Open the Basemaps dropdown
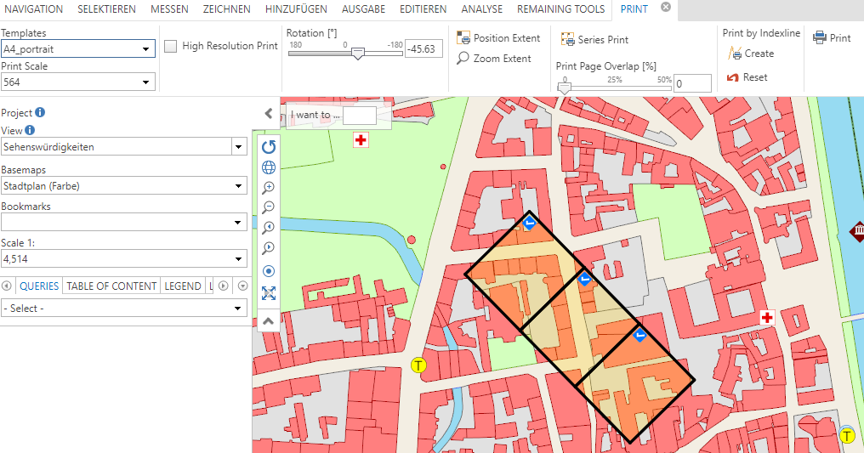This screenshot has height=453, width=864. coord(238,186)
